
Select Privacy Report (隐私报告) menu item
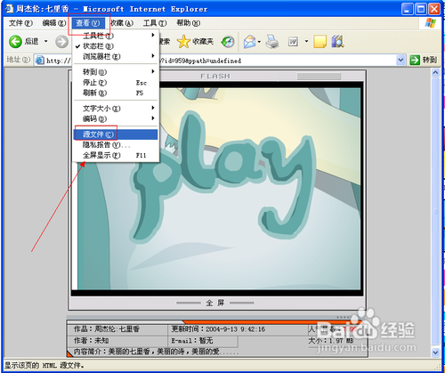[116, 145]
